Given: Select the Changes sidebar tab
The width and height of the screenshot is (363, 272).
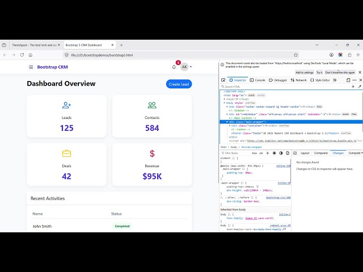Looking at the screenshot, I should click(338, 153).
